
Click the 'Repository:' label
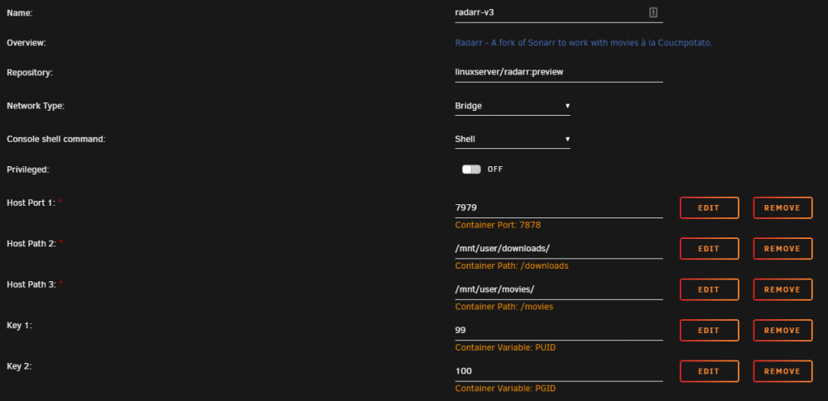(30, 72)
